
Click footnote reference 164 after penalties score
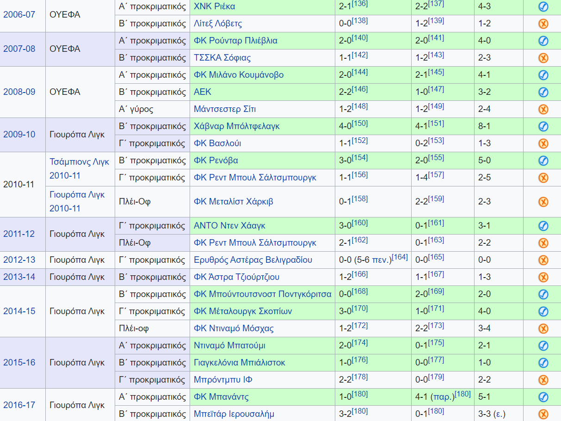pos(400,257)
